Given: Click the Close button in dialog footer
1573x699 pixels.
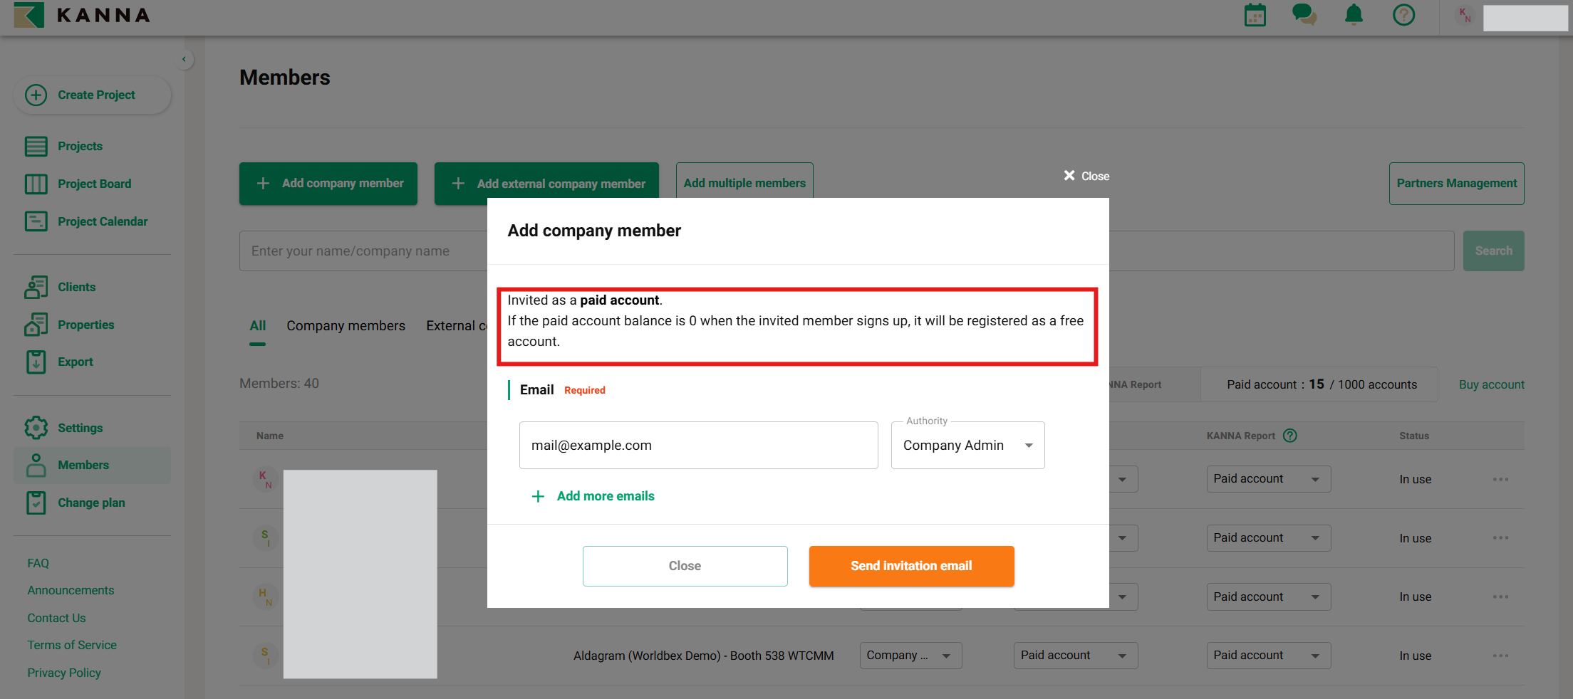Looking at the screenshot, I should pos(685,566).
